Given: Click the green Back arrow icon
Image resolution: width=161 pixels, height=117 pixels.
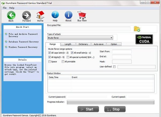Looking at the screenshot, I should (x=11, y=15).
